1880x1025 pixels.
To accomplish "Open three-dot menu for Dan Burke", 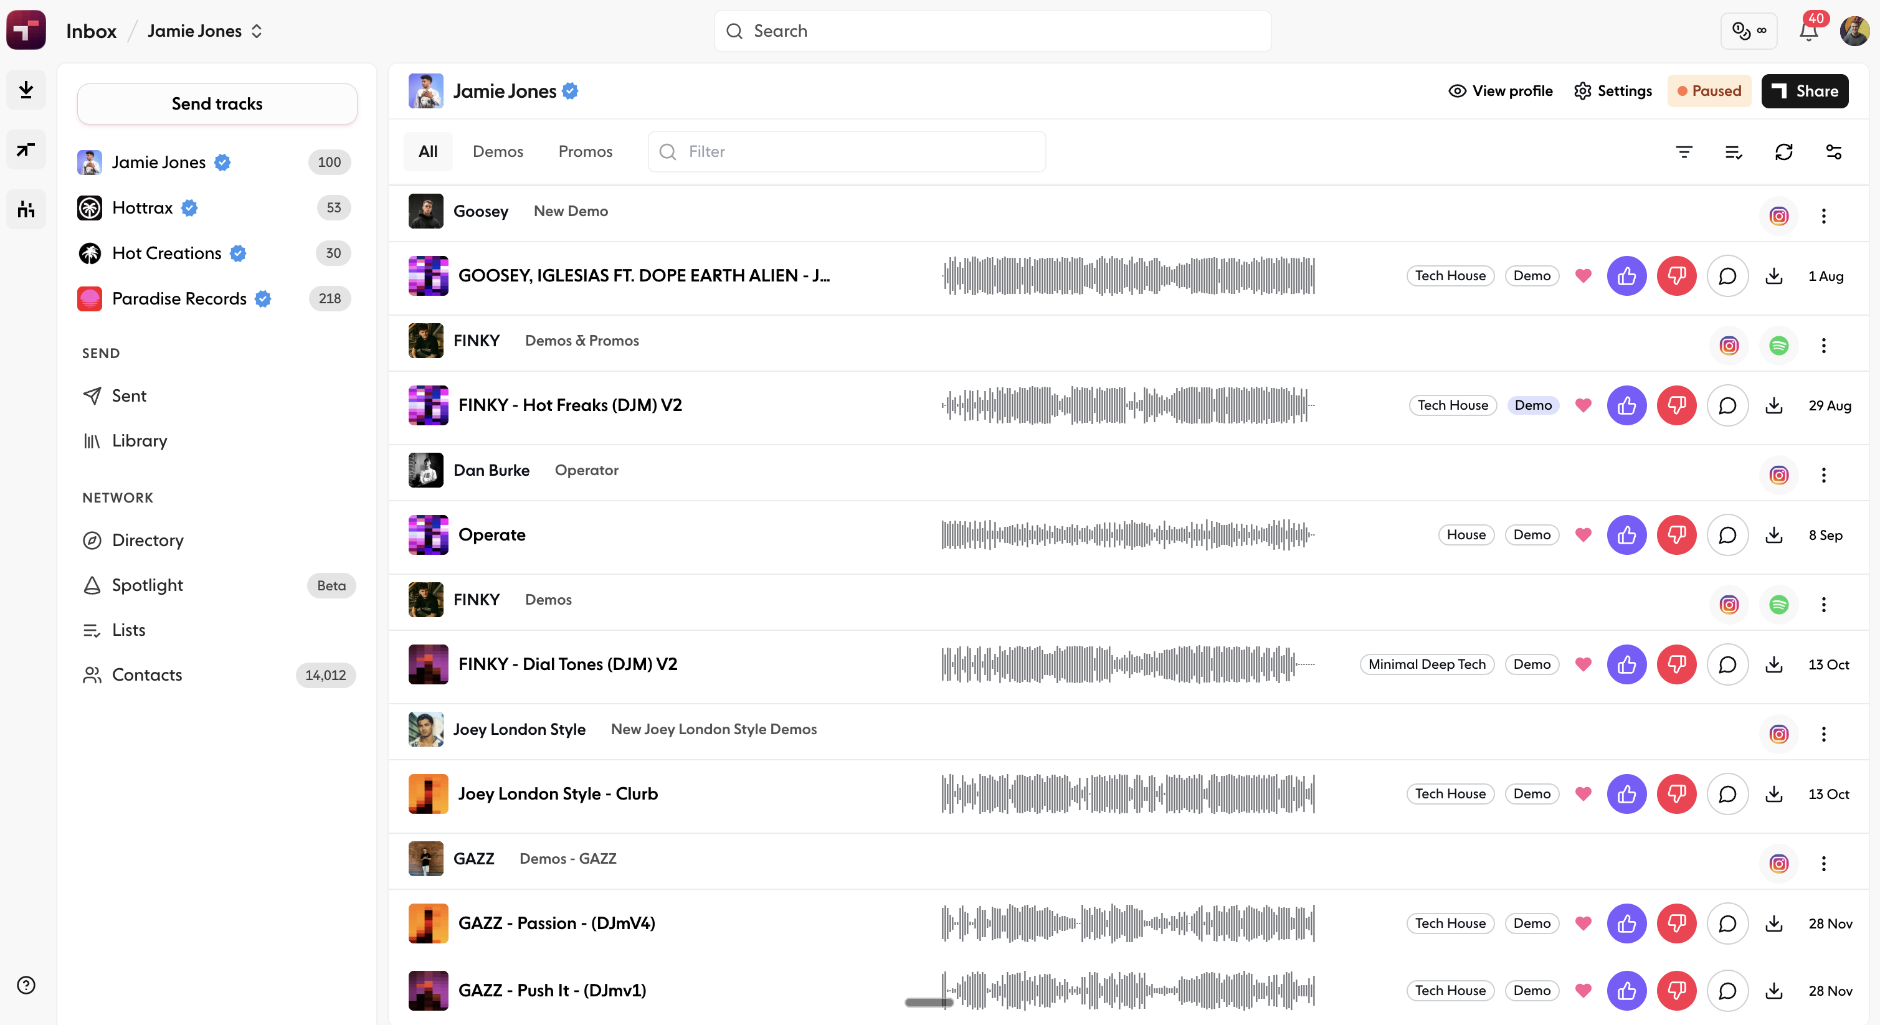I will pos(1823,476).
